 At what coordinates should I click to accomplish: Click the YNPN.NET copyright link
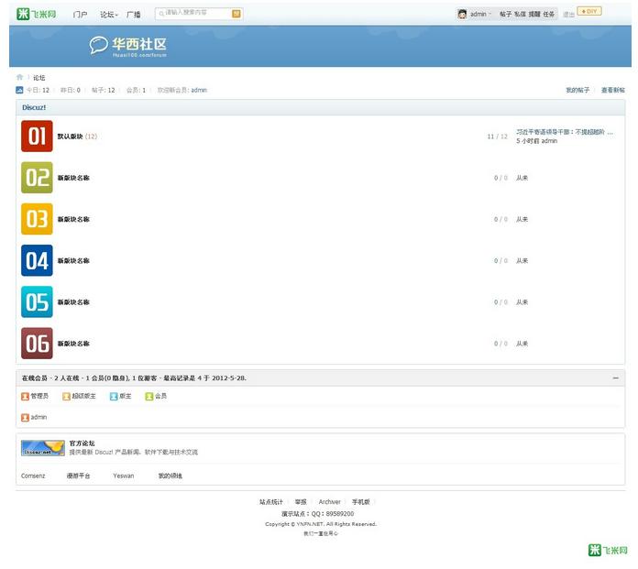310,524
